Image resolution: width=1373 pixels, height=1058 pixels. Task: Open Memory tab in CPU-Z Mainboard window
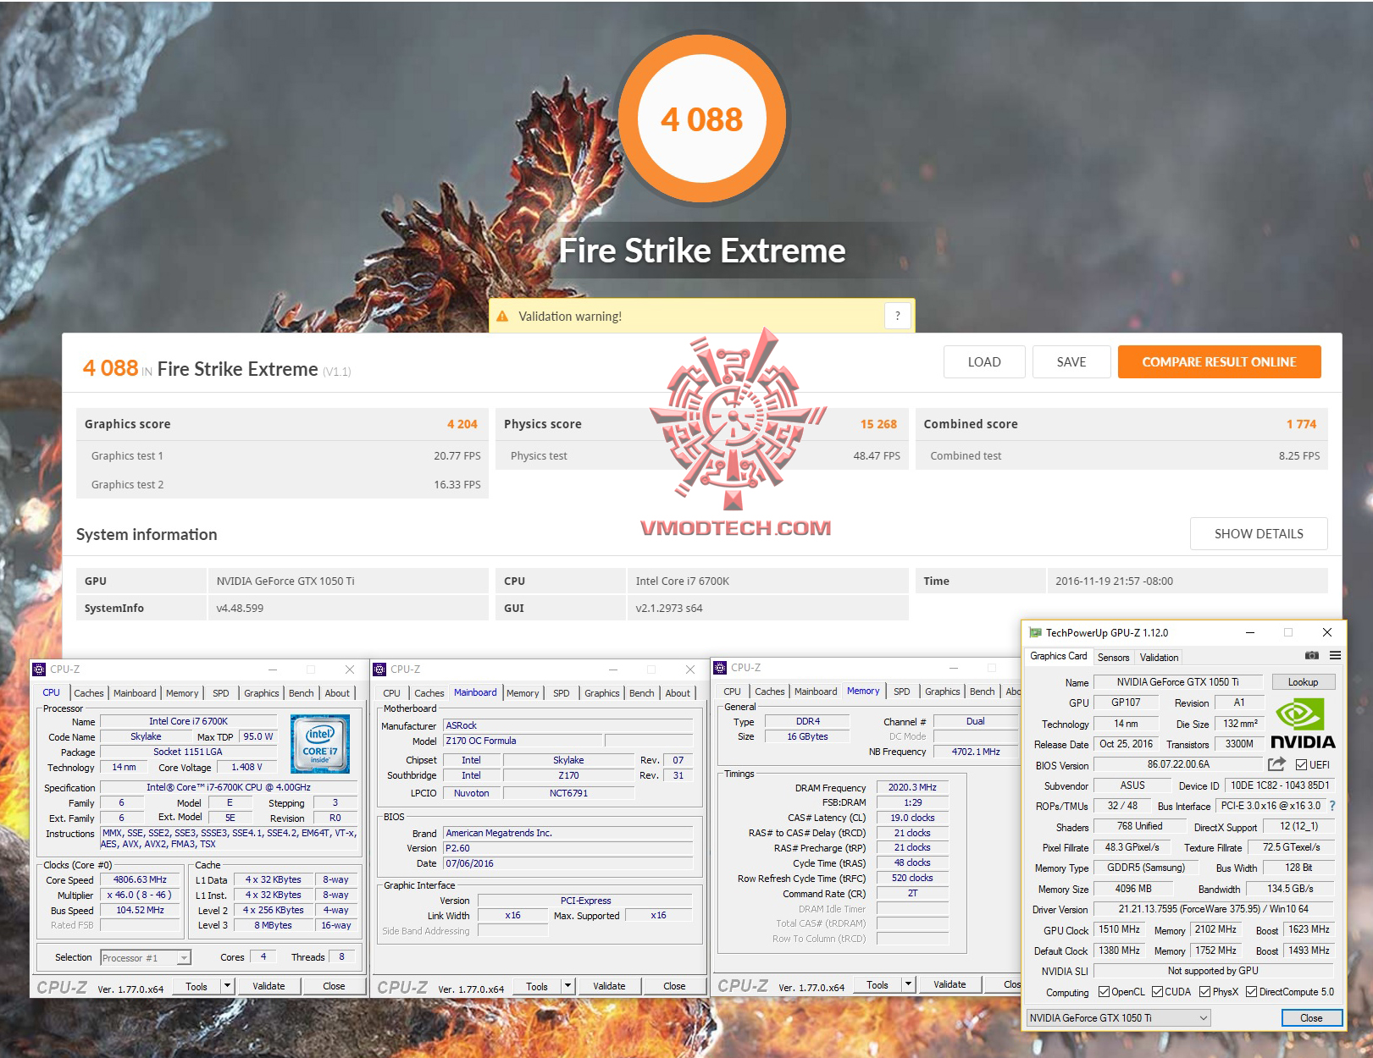(x=523, y=693)
